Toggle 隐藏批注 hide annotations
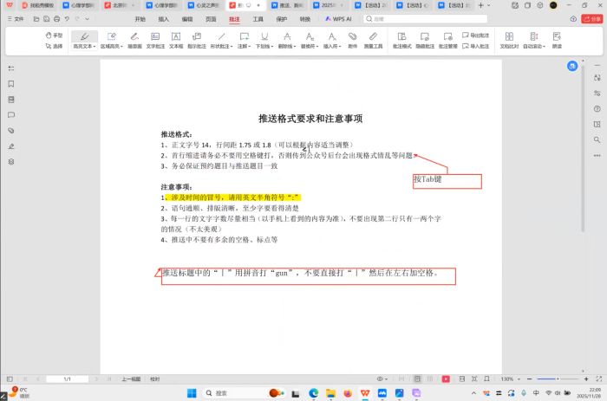This screenshot has height=401, width=607. pyautogui.click(x=425, y=39)
